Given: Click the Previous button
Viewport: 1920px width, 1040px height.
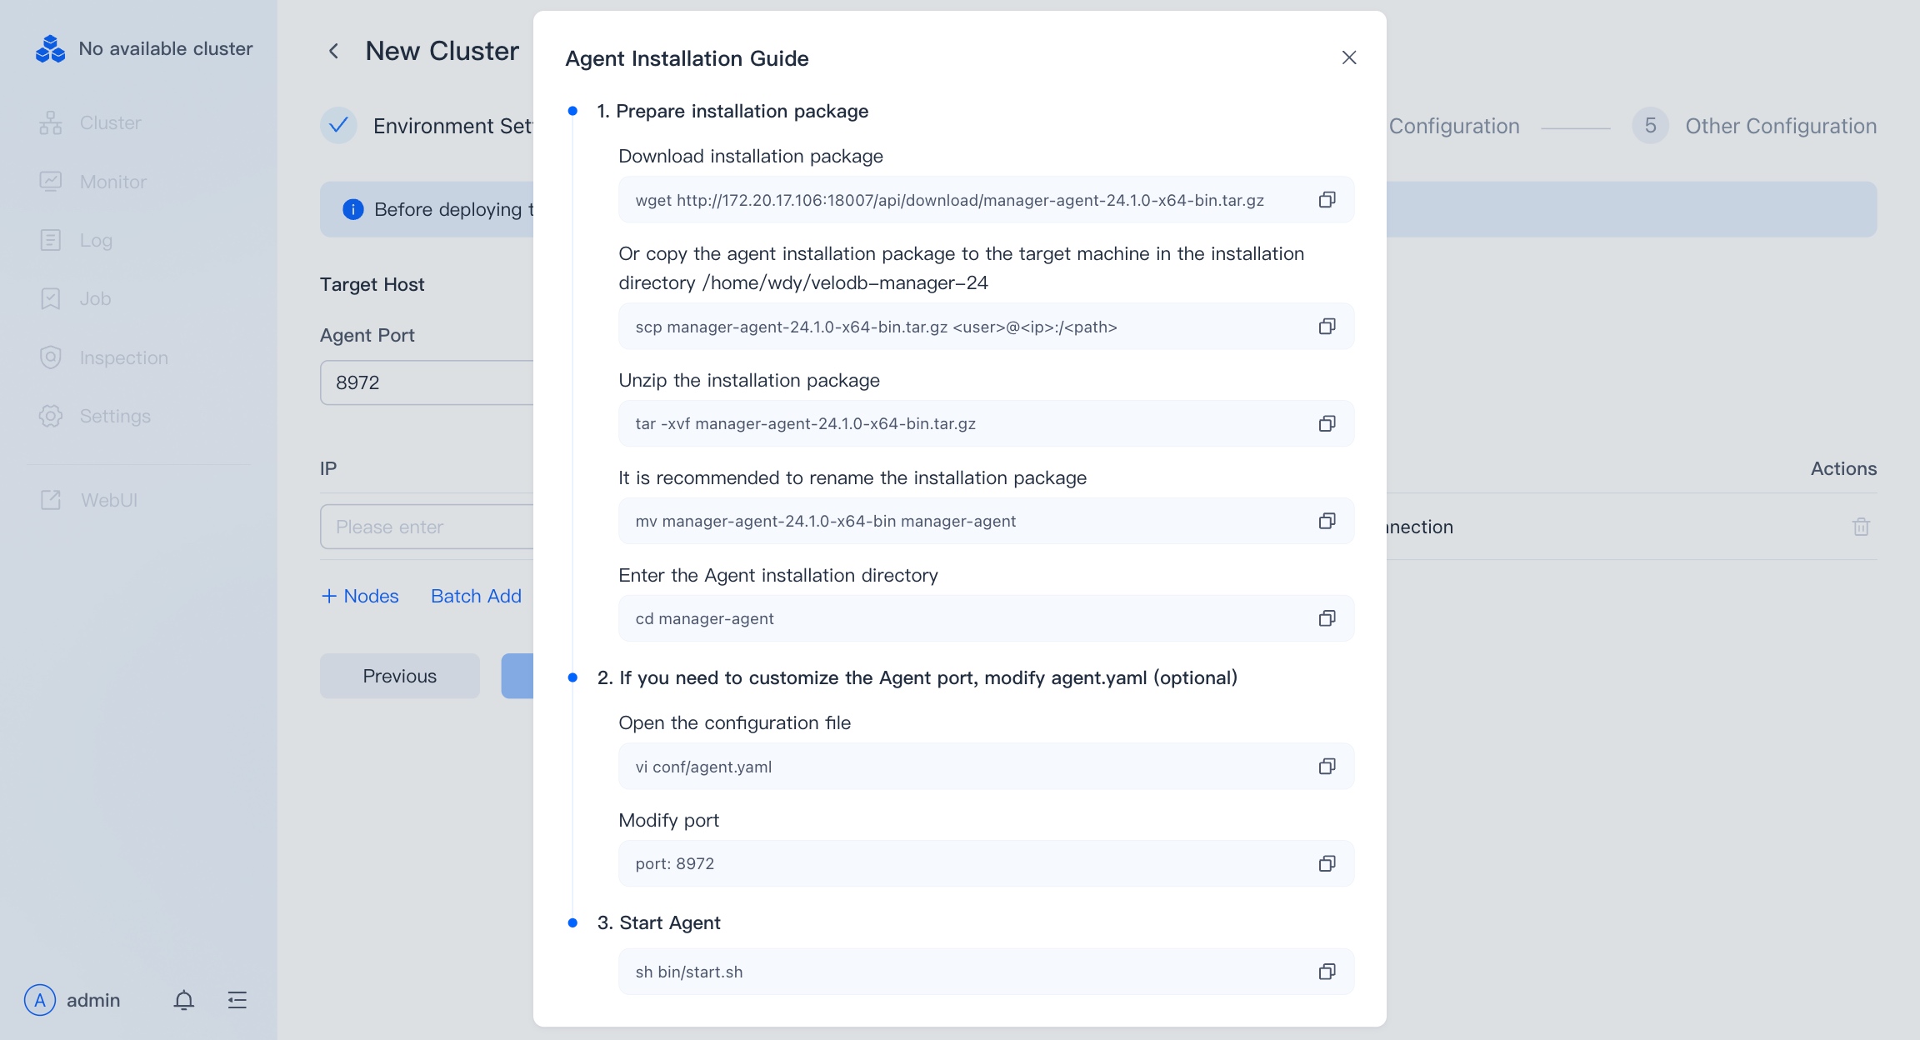Looking at the screenshot, I should point(399,676).
